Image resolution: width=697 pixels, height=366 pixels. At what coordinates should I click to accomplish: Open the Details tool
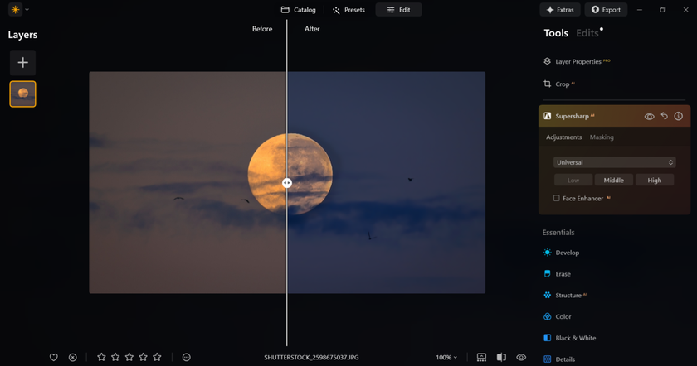[559, 359]
